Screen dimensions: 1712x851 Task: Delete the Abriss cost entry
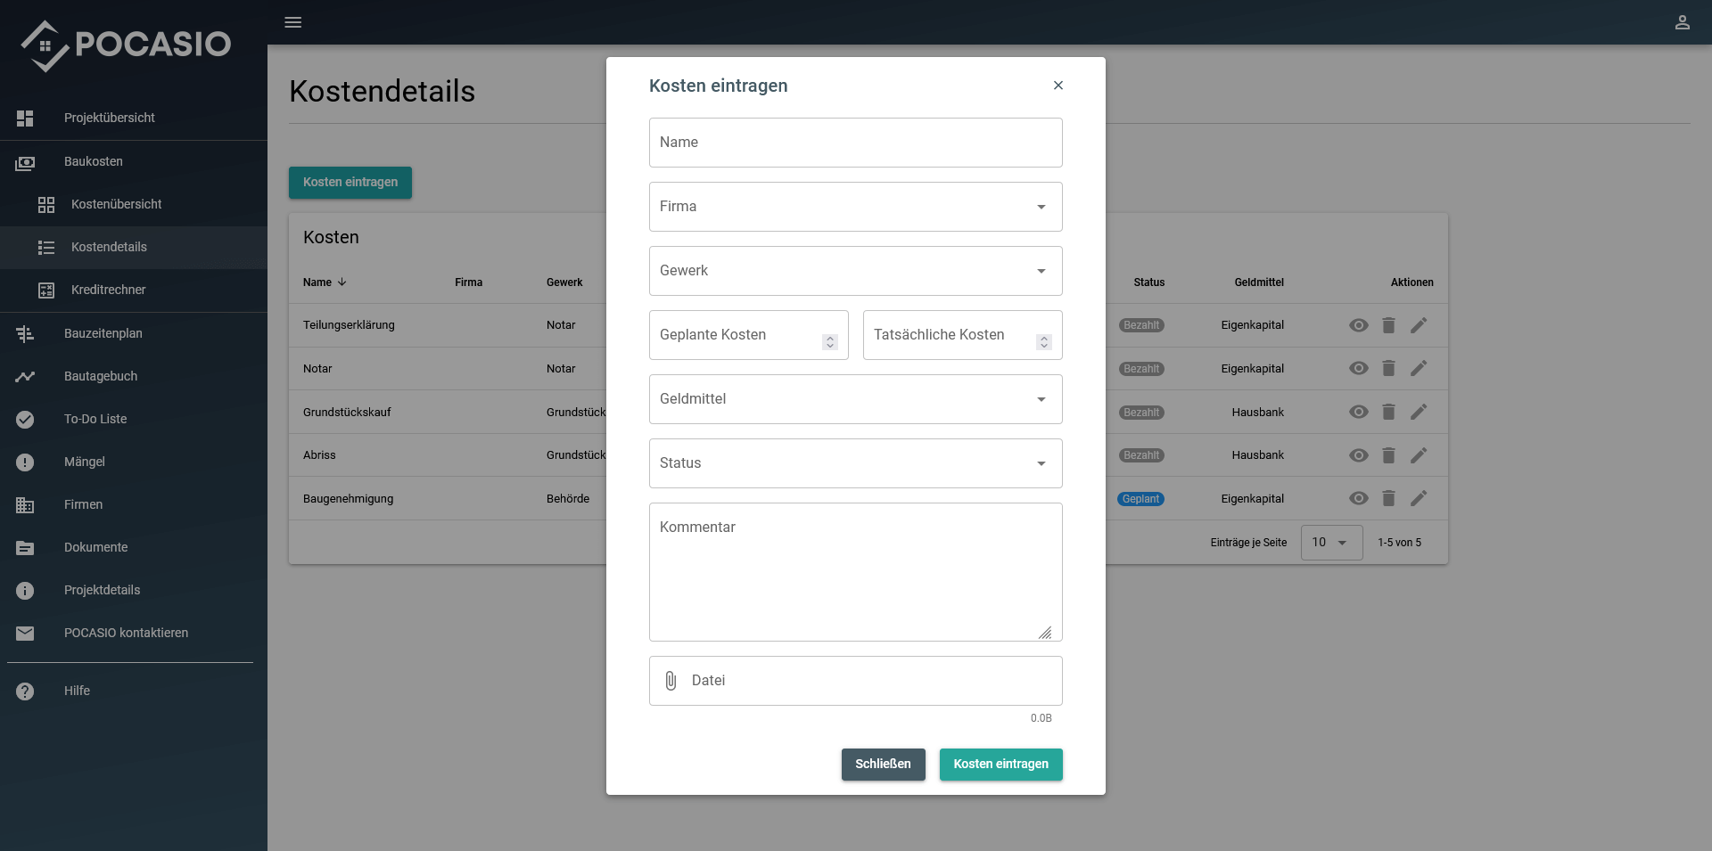point(1388,455)
